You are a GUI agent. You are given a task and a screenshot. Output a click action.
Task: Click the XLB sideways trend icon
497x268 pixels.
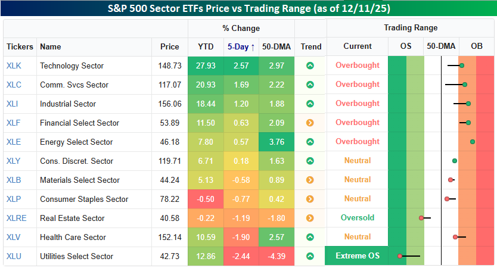310,180
